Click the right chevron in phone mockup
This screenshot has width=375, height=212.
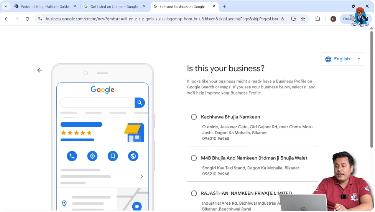(141, 177)
